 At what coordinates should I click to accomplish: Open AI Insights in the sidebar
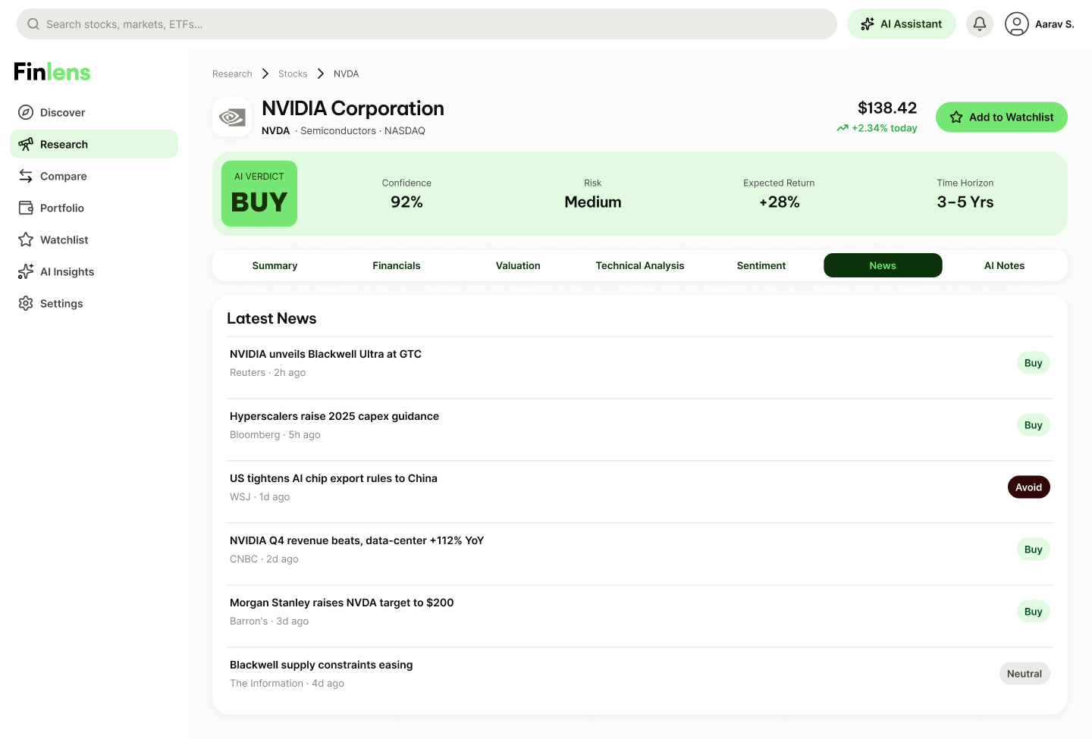coord(94,271)
